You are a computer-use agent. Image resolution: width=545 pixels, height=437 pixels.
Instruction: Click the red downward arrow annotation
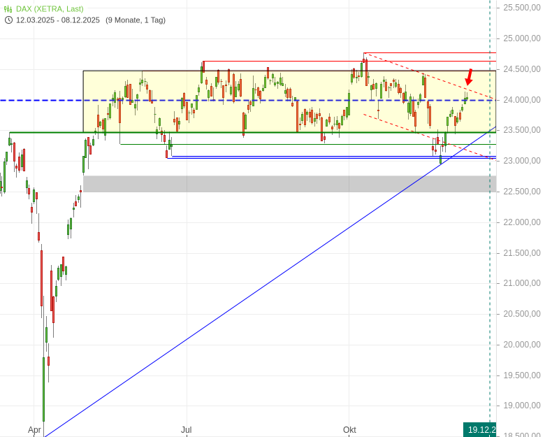pyautogui.click(x=469, y=77)
